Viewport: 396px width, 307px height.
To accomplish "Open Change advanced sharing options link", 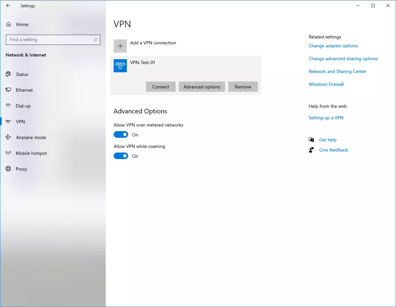I will coord(343,59).
